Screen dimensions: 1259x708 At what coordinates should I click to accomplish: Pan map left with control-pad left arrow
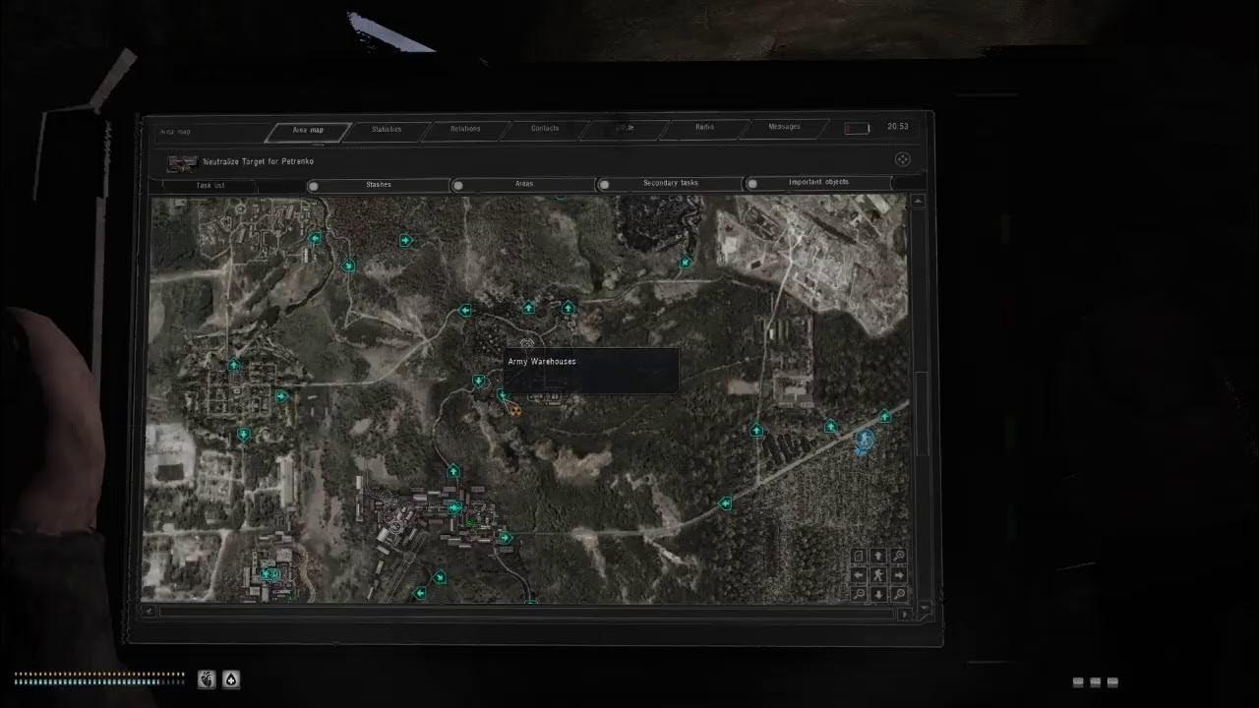point(859,575)
